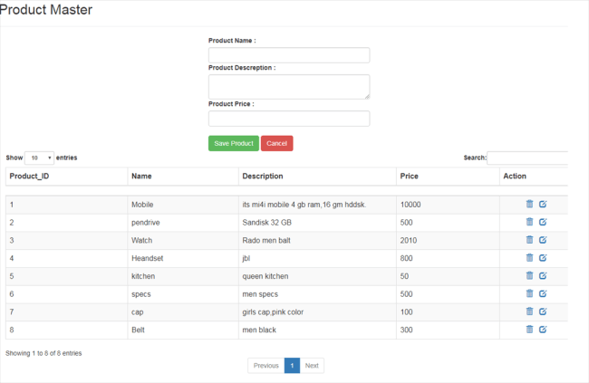This screenshot has width=589, height=383.
Task: Delete the Belt product
Action: (x=529, y=330)
